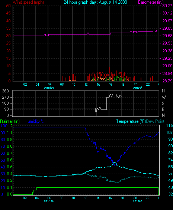The height and width of the screenshot is (210, 173).
Task: Click red windspeed scale label 35
Action: click(8, 29)
